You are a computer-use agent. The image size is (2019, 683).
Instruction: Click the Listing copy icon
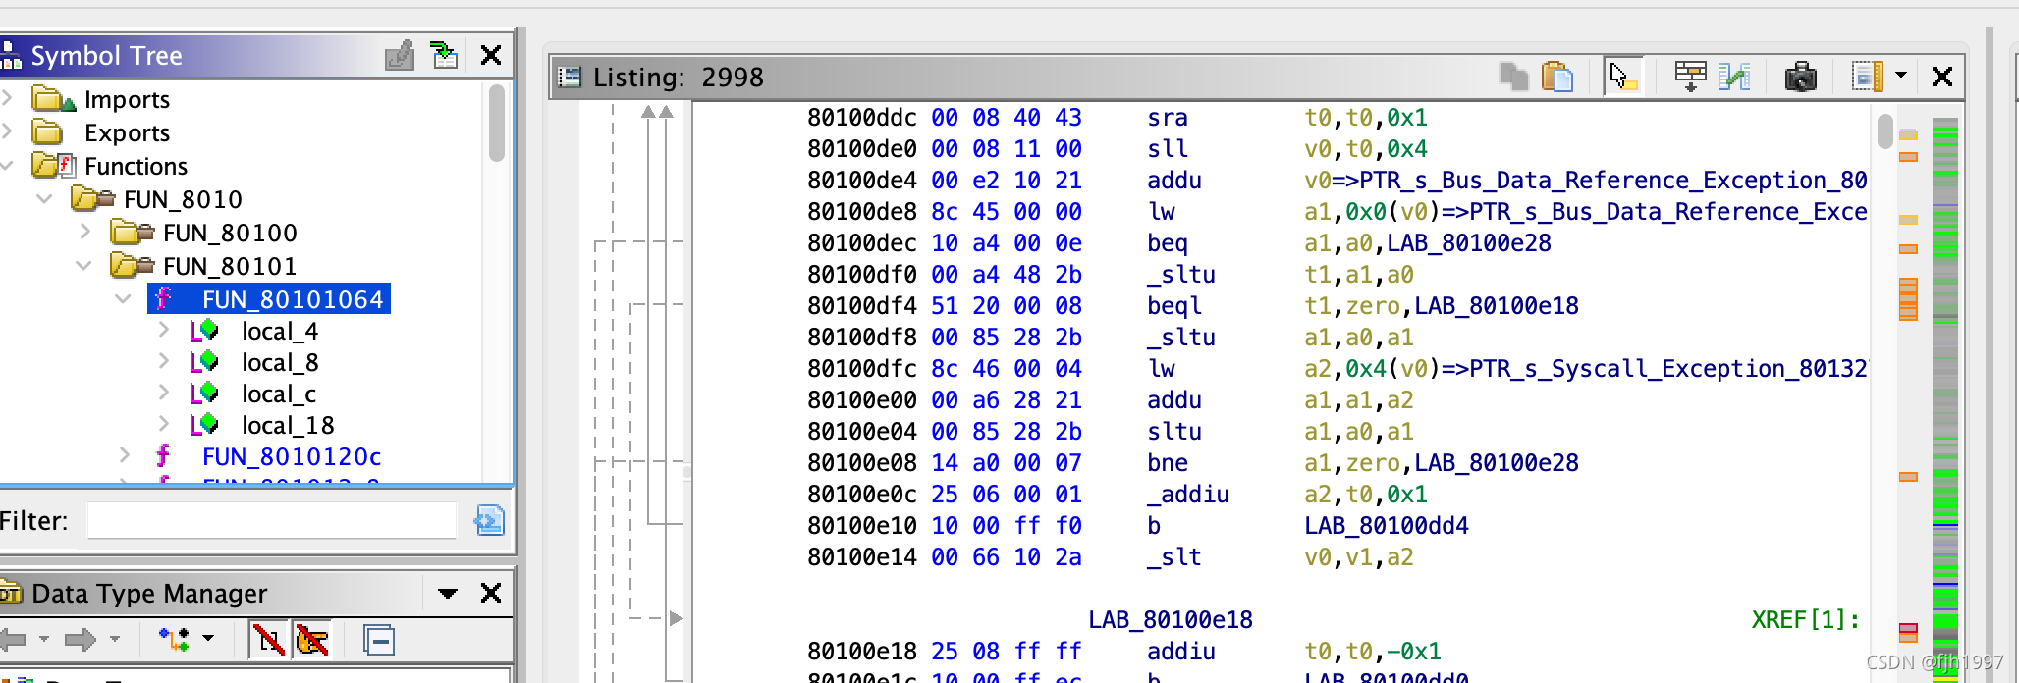point(1514,76)
